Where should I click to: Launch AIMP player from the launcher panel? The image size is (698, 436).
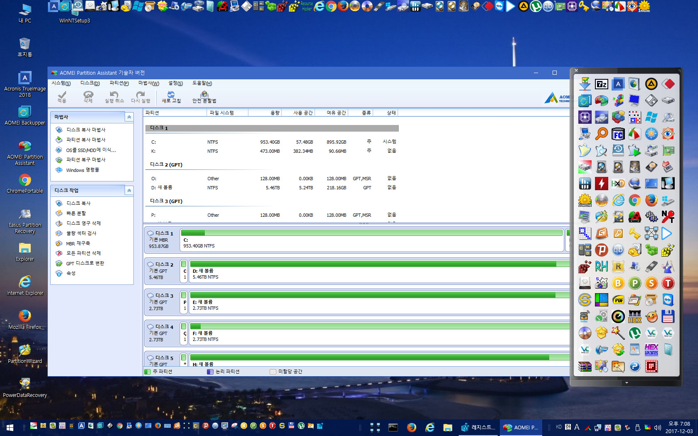651,84
